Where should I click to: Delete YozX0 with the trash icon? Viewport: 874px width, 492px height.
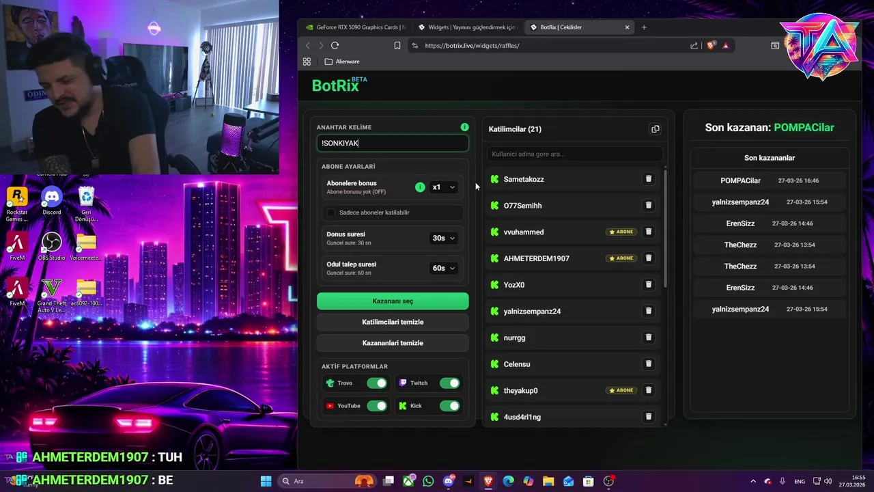pos(649,284)
